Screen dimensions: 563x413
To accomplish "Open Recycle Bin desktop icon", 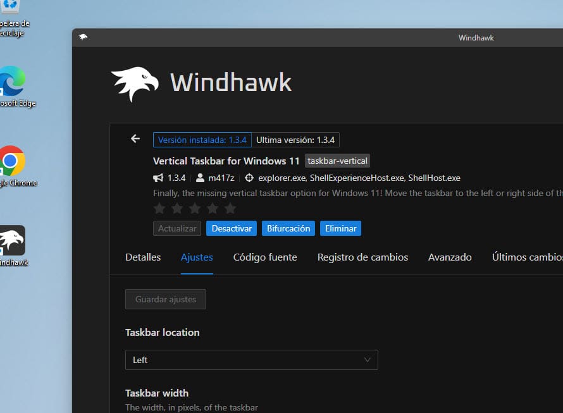I will pyautogui.click(x=15, y=19).
